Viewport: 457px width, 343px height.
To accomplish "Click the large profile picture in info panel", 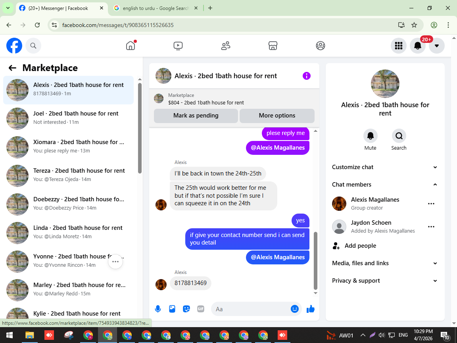I will tap(385, 84).
